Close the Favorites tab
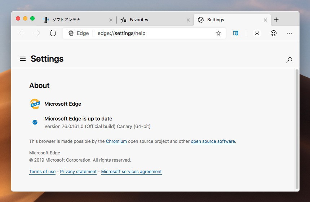 click(x=188, y=20)
